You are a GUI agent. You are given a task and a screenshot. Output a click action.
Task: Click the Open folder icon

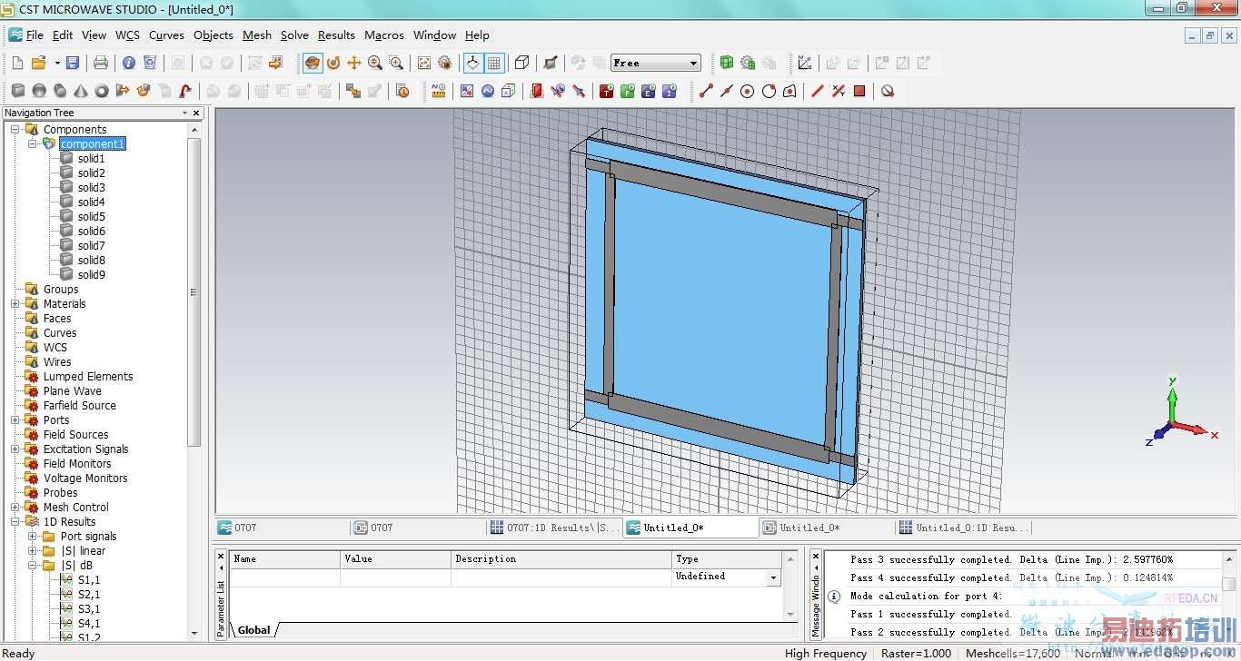tap(38, 63)
